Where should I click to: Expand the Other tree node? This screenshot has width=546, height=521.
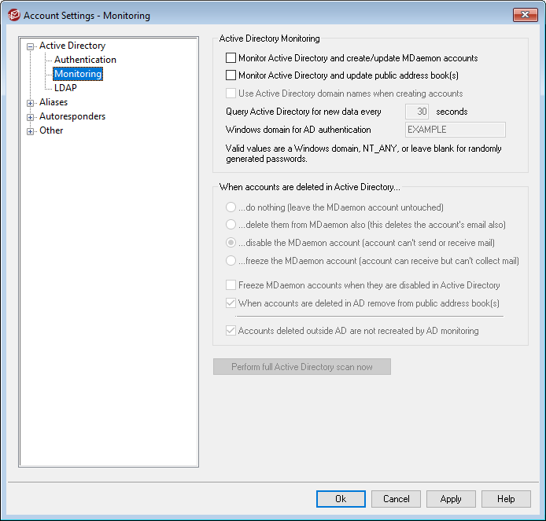click(31, 131)
